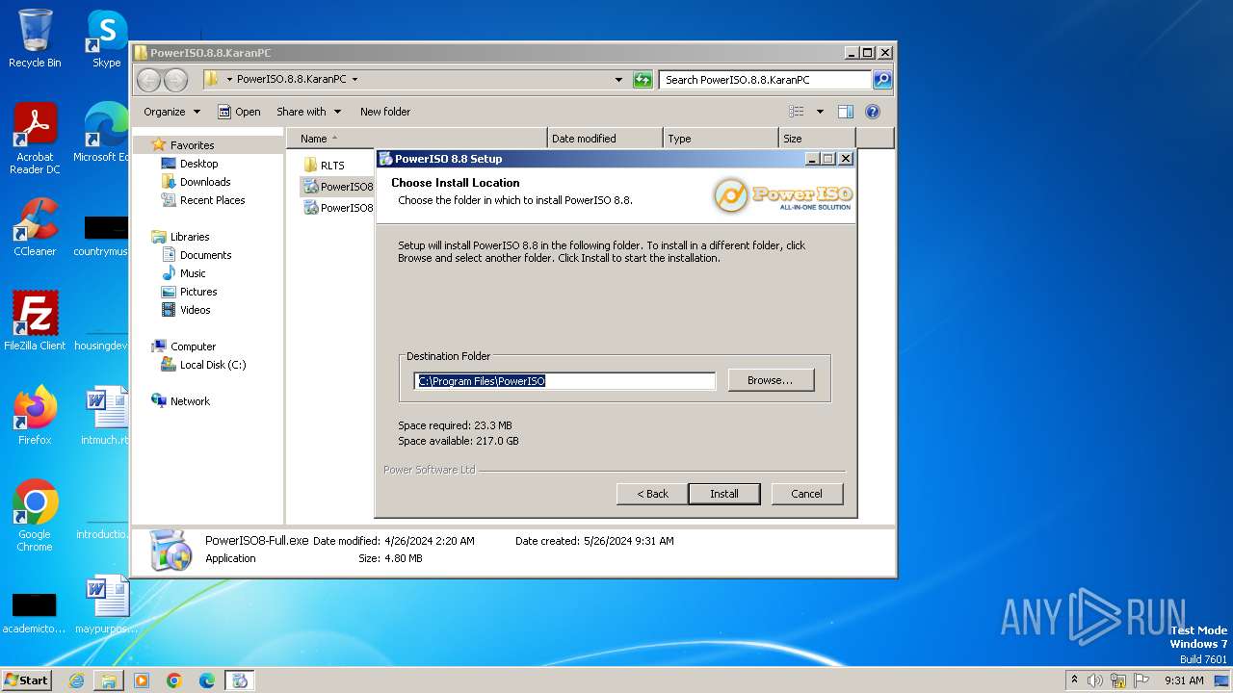Click the Explorer back navigation arrow
The image size is (1233, 693).
pyautogui.click(x=148, y=80)
